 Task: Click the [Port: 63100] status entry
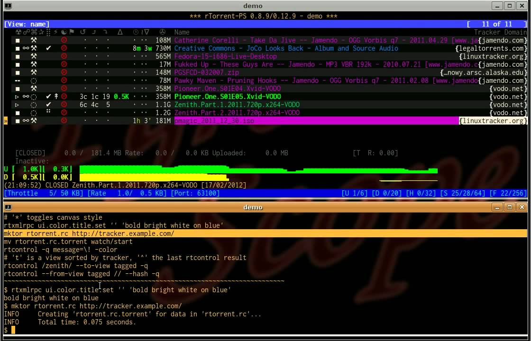(195, 193)
